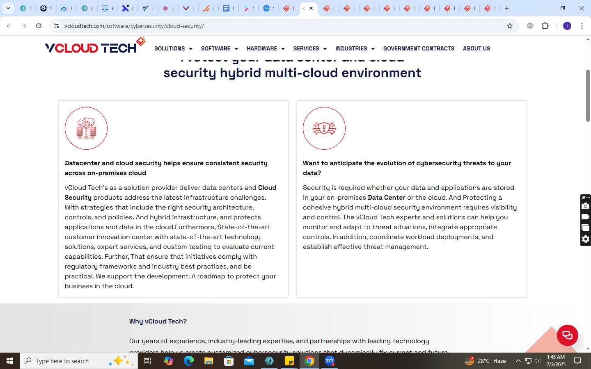The width and height of the screenshot is (591, 369).
Task: Click the camera screenshot icon in side widget
Action: pyautogui.click(x=586, y=206)
